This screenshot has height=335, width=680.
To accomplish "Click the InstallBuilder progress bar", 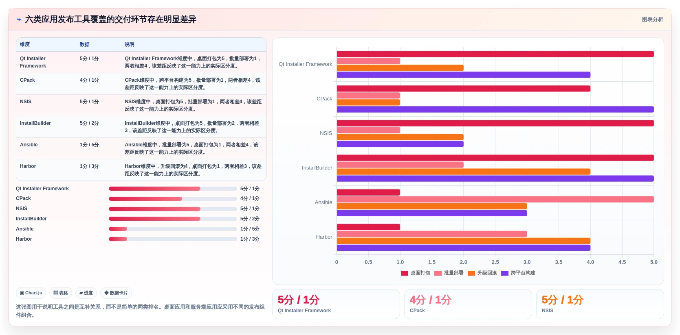I will pyautogui.click(x=173, y=219).
